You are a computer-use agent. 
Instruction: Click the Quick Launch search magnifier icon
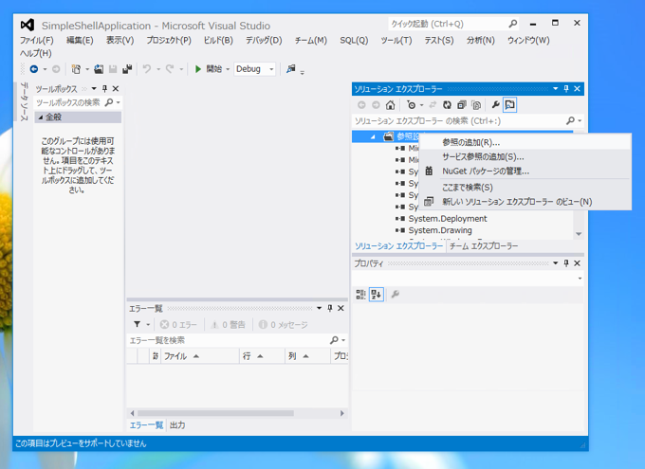tap(512, 24)
